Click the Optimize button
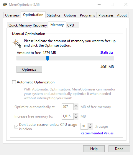The image size is (133, 155). pyautogui.click(x=29, y=69)
